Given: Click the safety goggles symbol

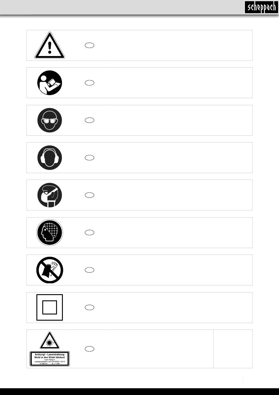Looking at the screenshot, I should pos(50,120).
